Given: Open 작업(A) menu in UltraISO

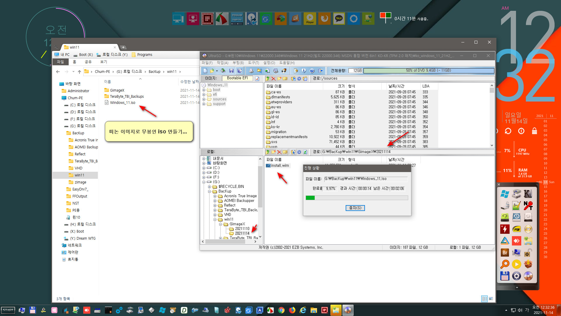Looking at the screenshot, I should click(x=222, y=63).
